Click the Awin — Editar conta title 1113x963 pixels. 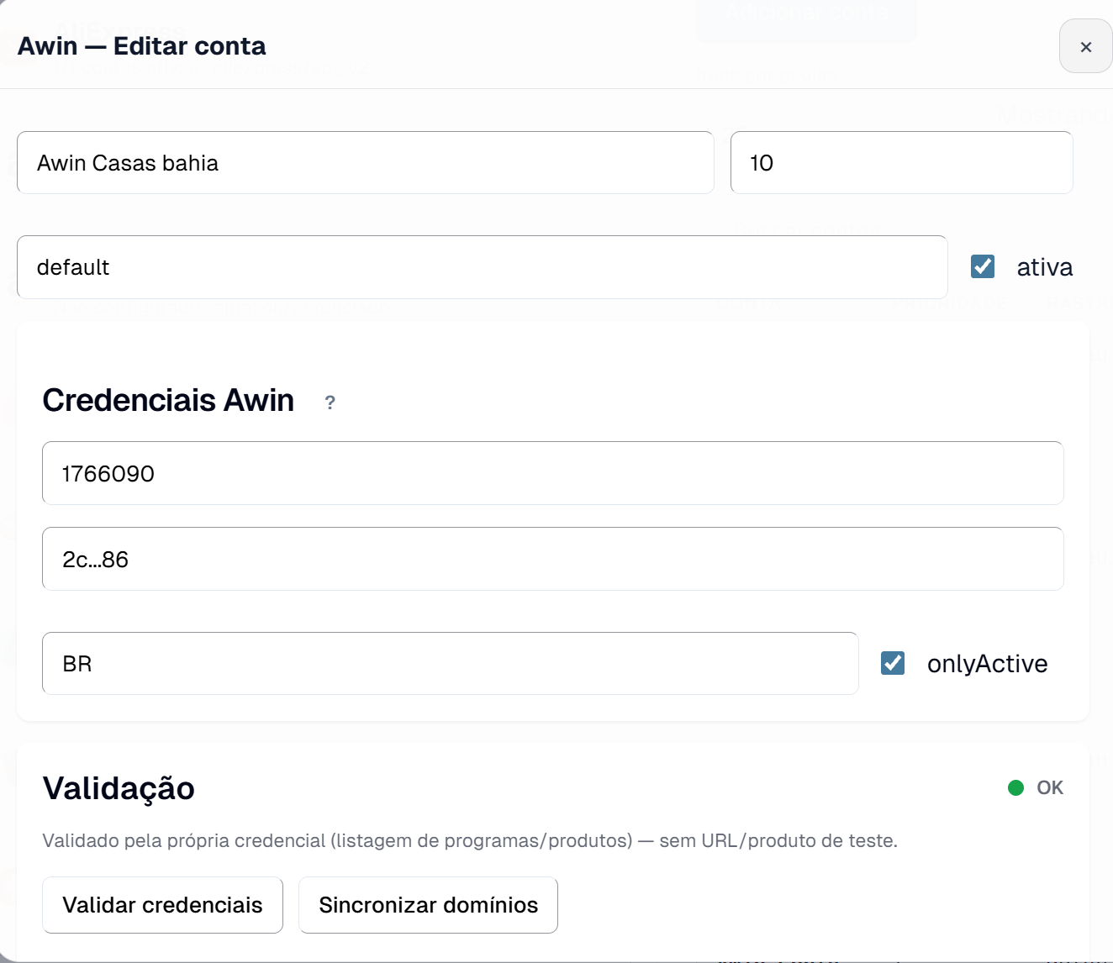tap(142, 45)
